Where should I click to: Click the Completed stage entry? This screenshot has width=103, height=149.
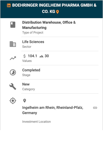pyautogui.click(x=31, y=70)
